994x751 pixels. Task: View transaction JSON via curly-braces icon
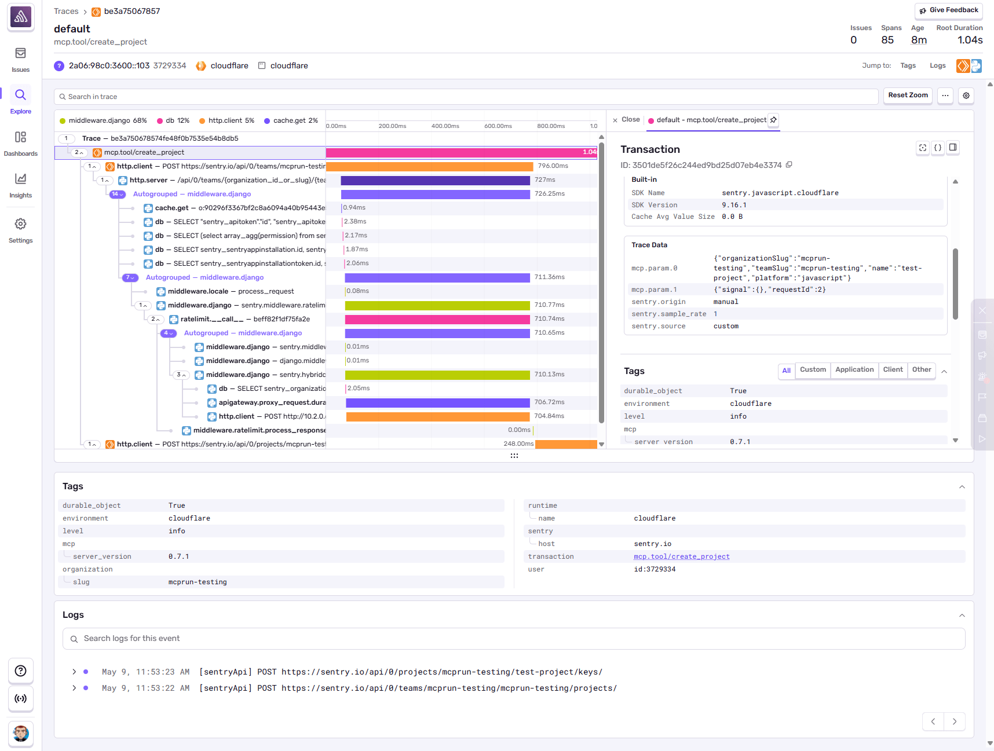tap(937, 148)
